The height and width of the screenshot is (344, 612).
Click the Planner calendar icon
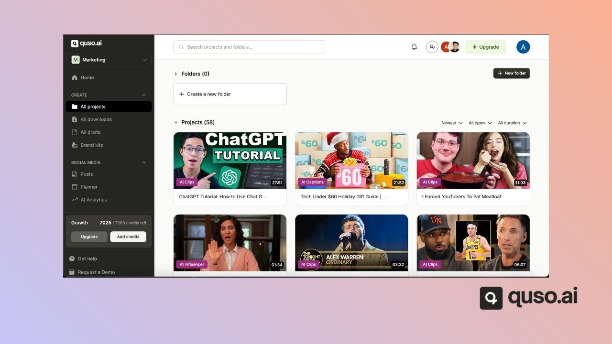click(74, 187)
